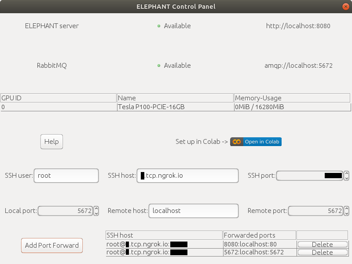352x264 pixels.
Task: Select SSH host cell of 5672 forward row
Action: pos(164,252)
